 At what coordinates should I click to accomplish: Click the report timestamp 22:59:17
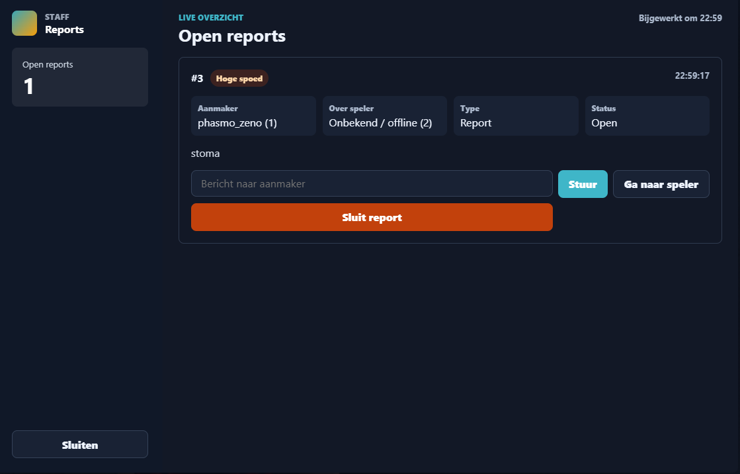pyautogui.click(x=692, y=75)
